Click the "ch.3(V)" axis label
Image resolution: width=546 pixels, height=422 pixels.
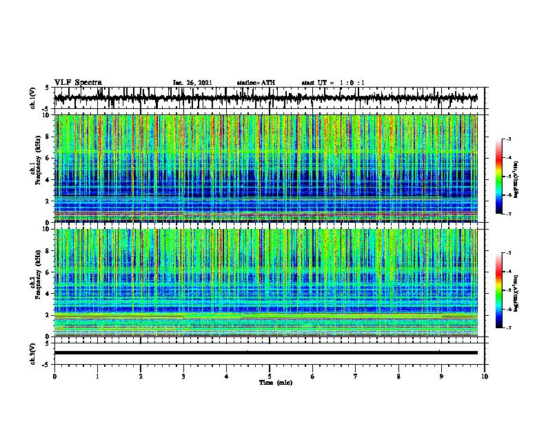point(33,354)
